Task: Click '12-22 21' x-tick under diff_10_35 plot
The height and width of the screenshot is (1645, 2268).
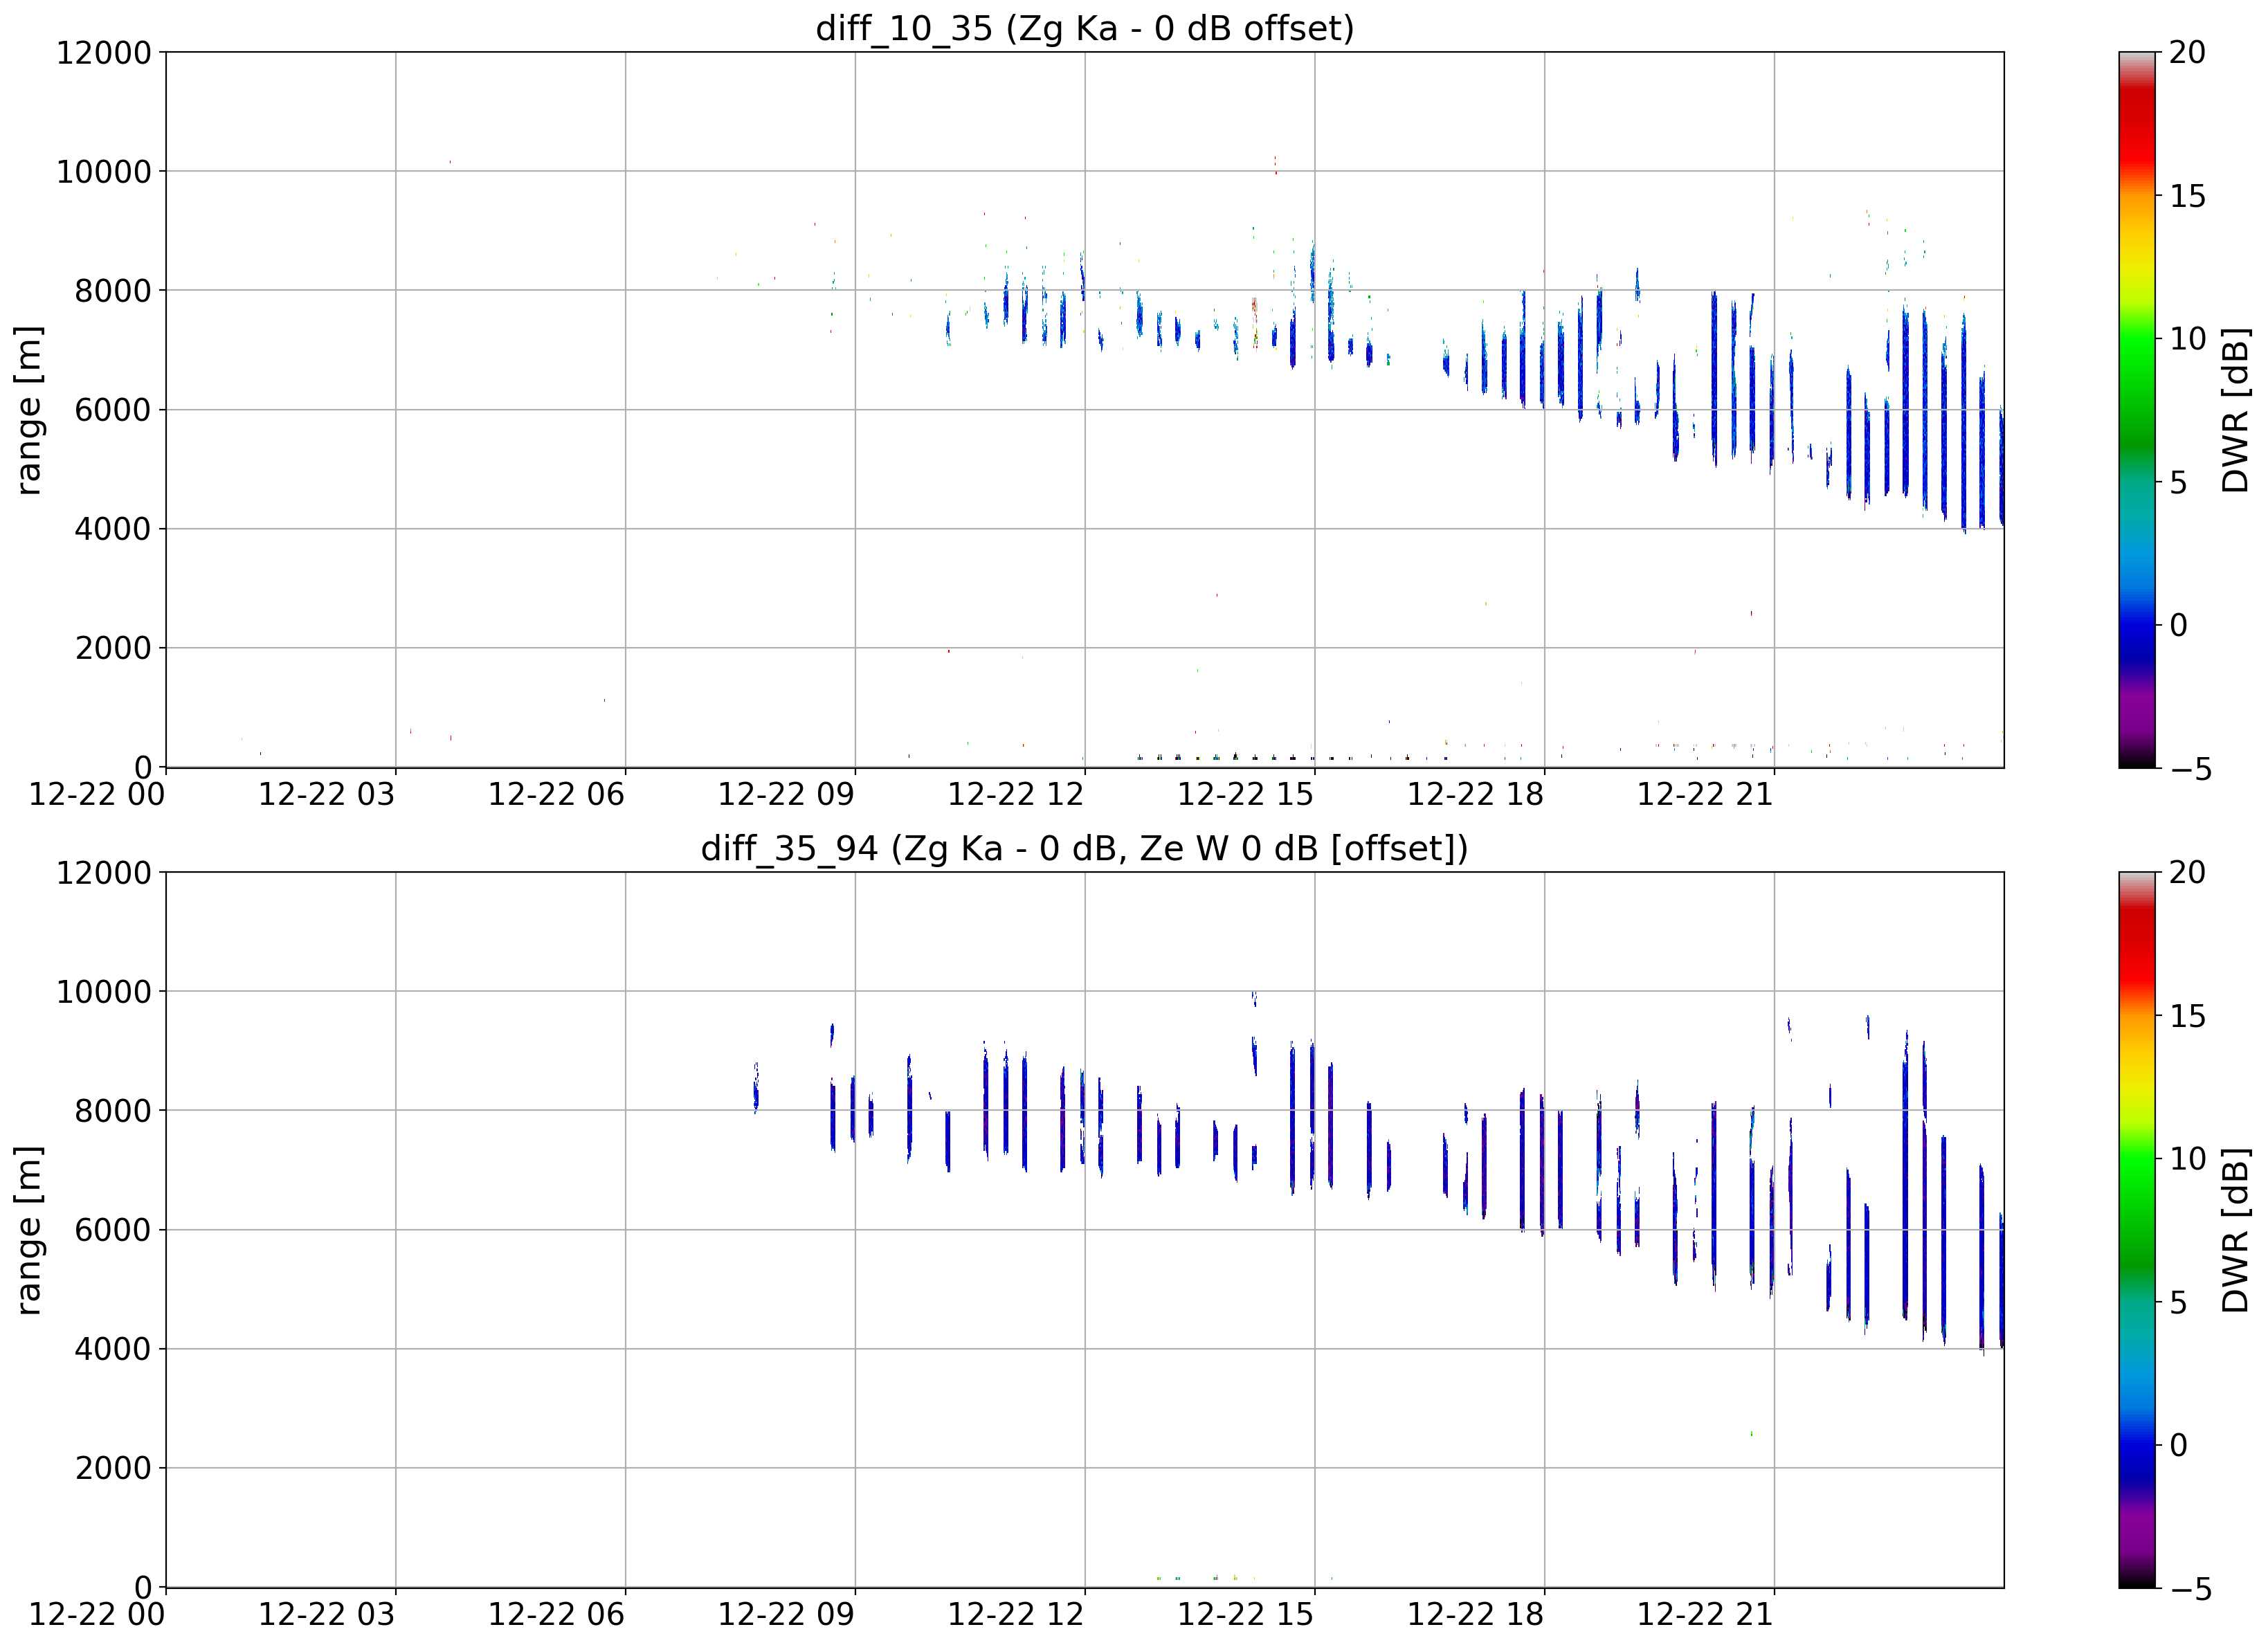Action: pos(1705,795)
